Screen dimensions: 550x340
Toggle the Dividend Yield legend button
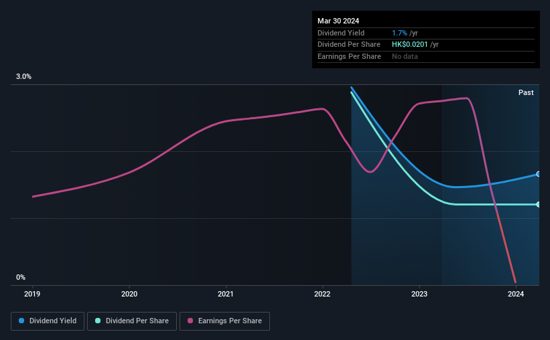click(x=48, y=321)
